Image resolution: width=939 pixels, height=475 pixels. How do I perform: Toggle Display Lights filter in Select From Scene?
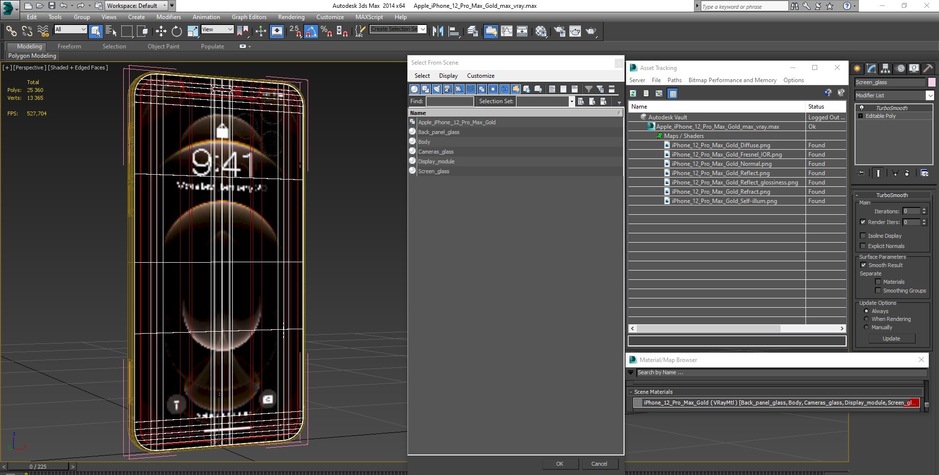[437, 89]
